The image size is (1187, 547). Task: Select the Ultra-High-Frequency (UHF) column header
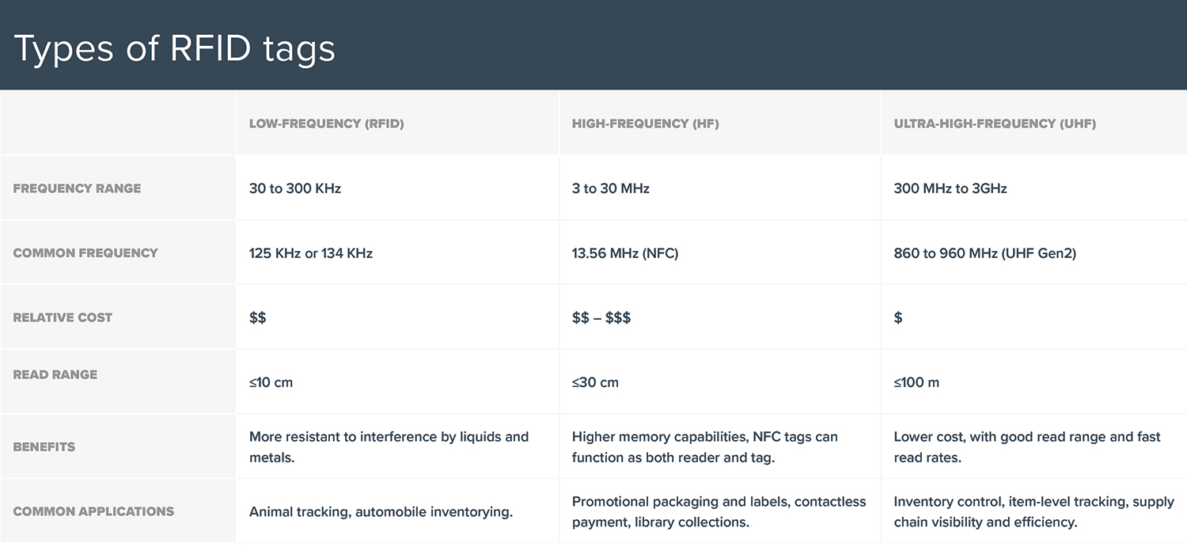tap(995, 123)
